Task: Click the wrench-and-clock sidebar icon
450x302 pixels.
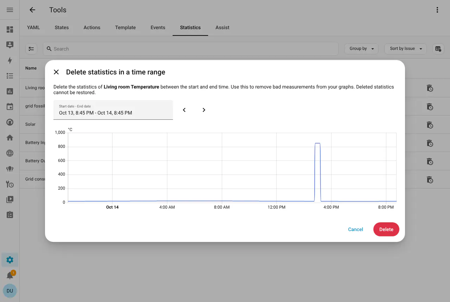Action: click(x=10, y=184)
